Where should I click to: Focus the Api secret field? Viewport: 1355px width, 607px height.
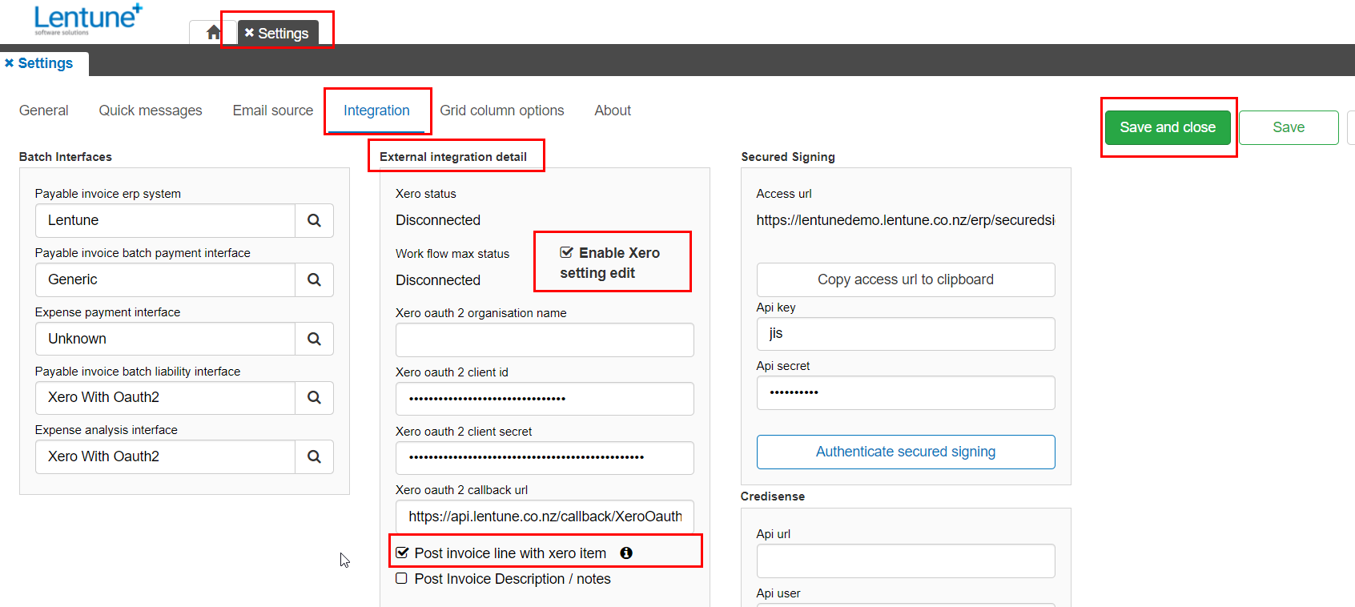tap(906, 392)
